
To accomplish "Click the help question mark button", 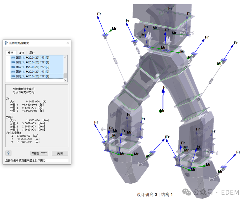I will (9, 153).
